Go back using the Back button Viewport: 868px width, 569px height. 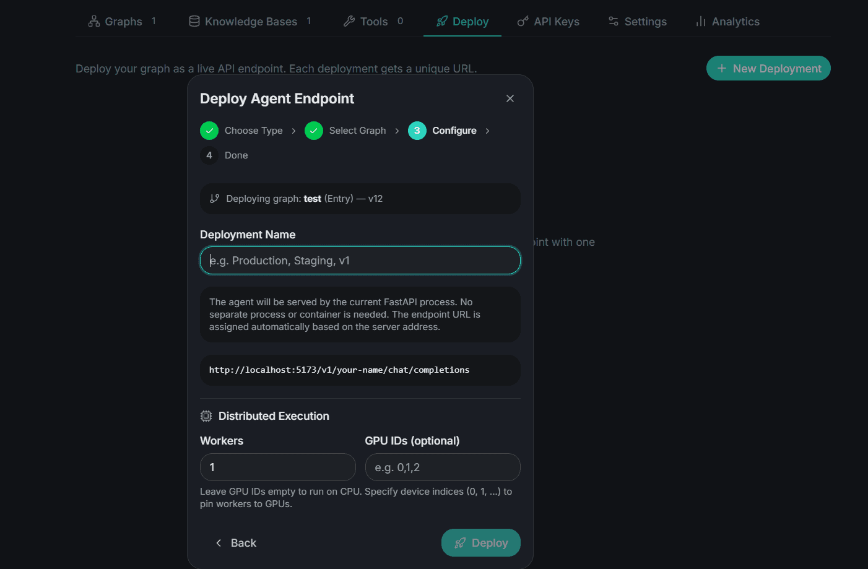coord(236,542)
